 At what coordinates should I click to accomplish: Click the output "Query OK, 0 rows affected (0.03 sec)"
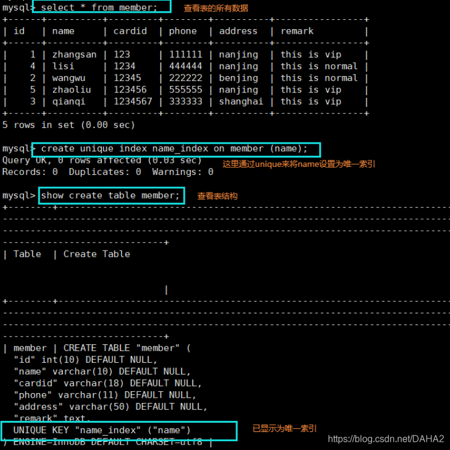pos(102,160)
